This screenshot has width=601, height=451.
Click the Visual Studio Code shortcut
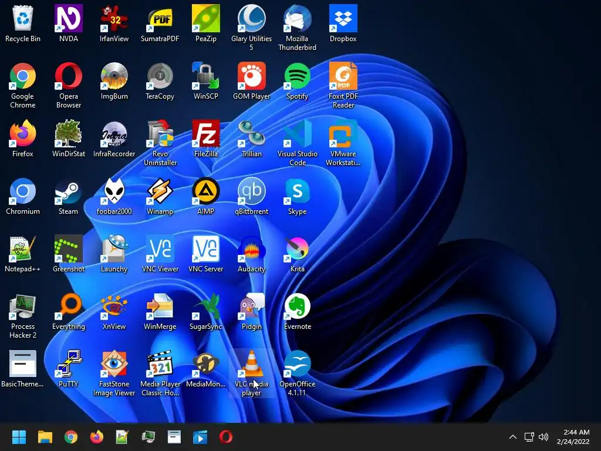tap(298, 133)
